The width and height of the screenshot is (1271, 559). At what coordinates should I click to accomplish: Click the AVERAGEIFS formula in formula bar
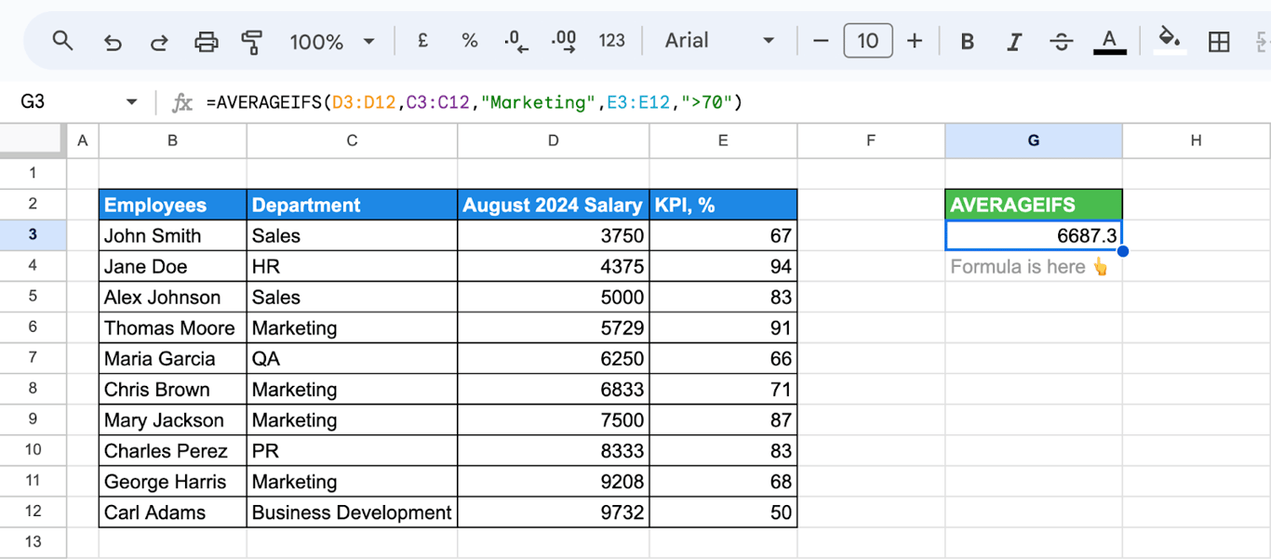pyautogui.click(x=474, y=102)
